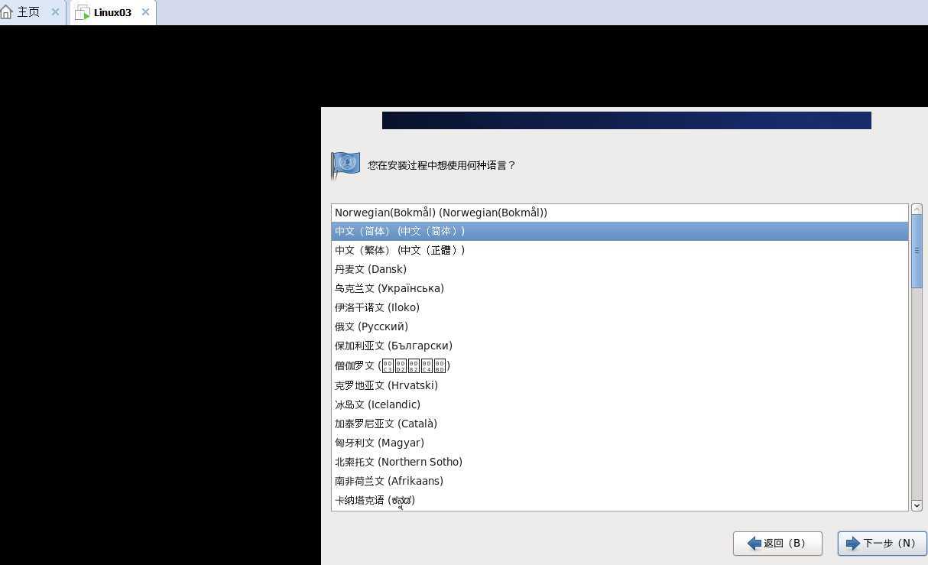
Task: Select 冰岛文 (Icelandic) language
Action: point(620,404)
